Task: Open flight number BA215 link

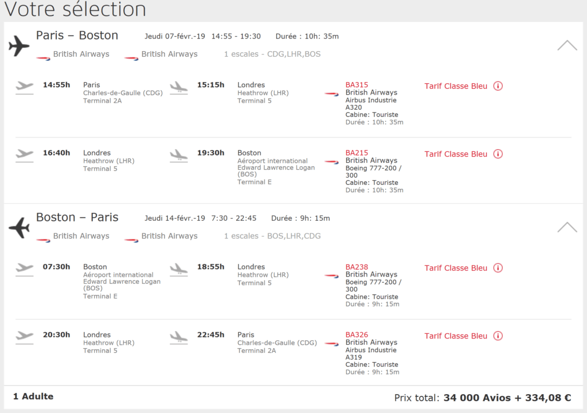Action: click(x=357, y=153)
